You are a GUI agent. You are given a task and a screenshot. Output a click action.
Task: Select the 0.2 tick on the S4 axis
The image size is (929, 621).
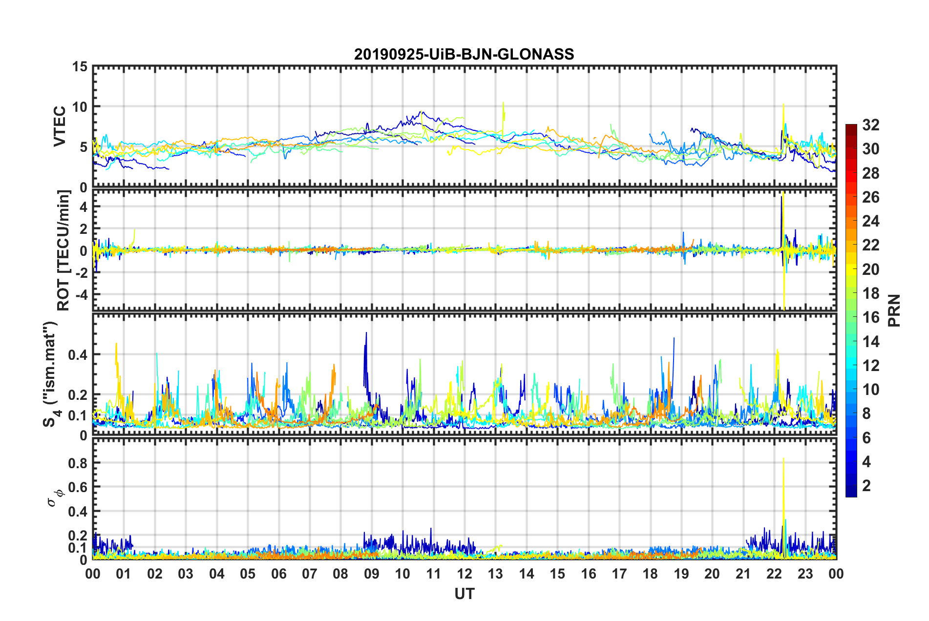pyautogui.click(x=78, y=394)
